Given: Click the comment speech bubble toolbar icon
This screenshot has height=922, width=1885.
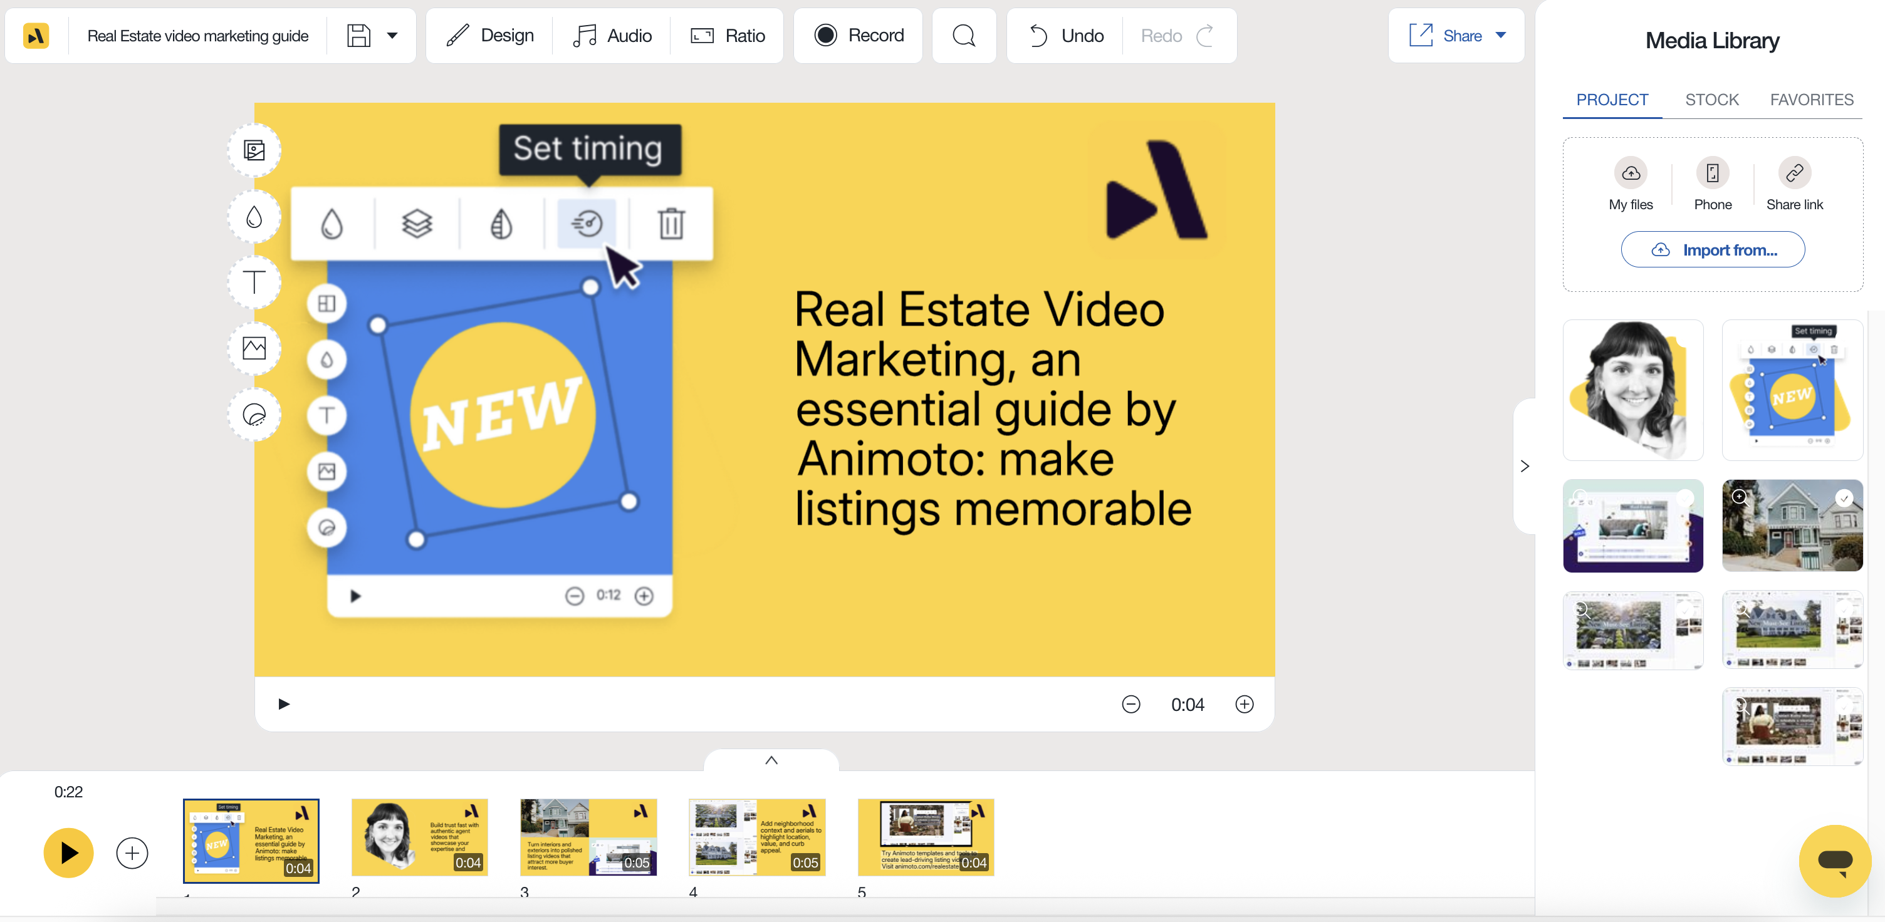Looking at the screenshot, I should (964, 36).
